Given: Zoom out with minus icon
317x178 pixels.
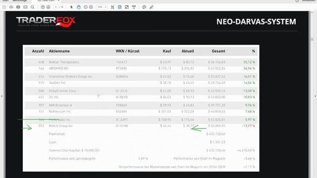Looking at the screenshot, I should click(x=86, y=7).
